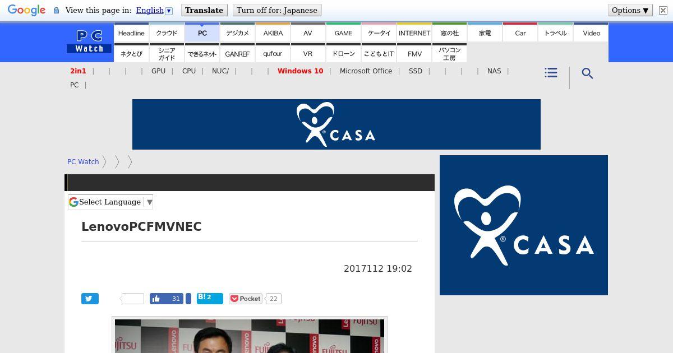Open the シニアガイド nav tab
Image resolution: width=673 pixels, height=353 pixels.
[x=167, y=53]
